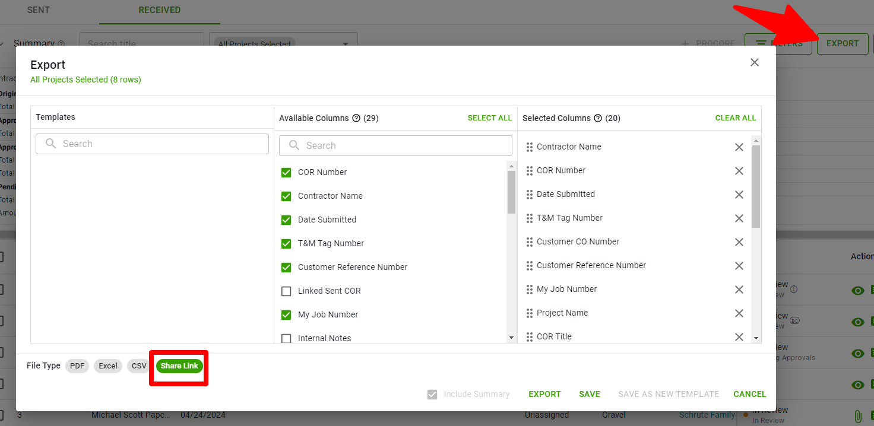Click help icon next to Selected Columns
The width and height of the screenshot is (874, 426).
pyautogui.click(x=598, y=118)
